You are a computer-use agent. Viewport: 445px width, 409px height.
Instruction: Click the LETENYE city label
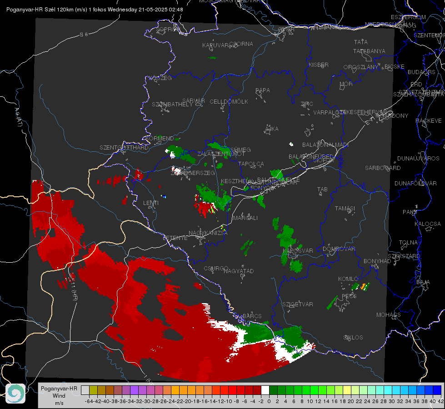175,238
